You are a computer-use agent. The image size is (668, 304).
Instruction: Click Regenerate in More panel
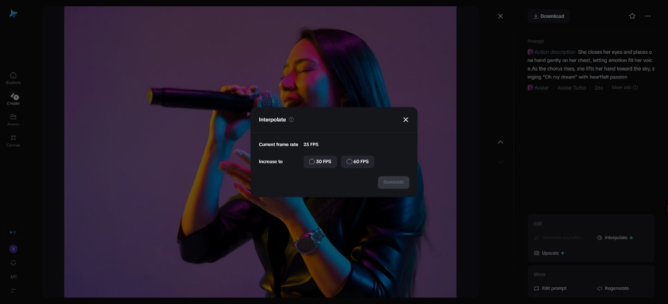click(612, 289)
